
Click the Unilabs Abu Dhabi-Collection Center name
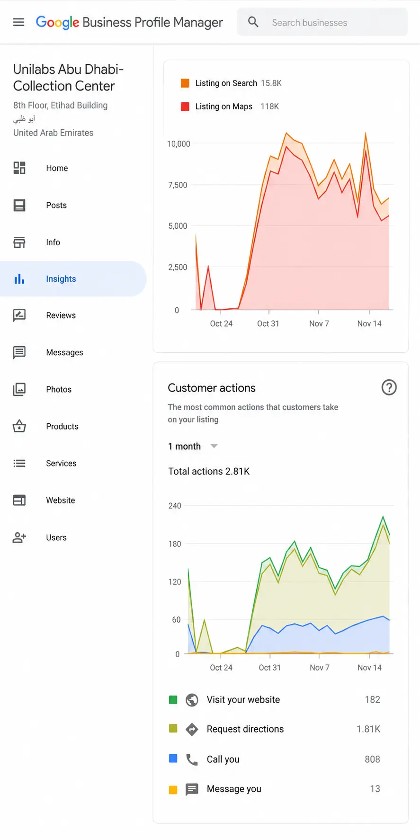pyautogui.click(x=68, y=78)
